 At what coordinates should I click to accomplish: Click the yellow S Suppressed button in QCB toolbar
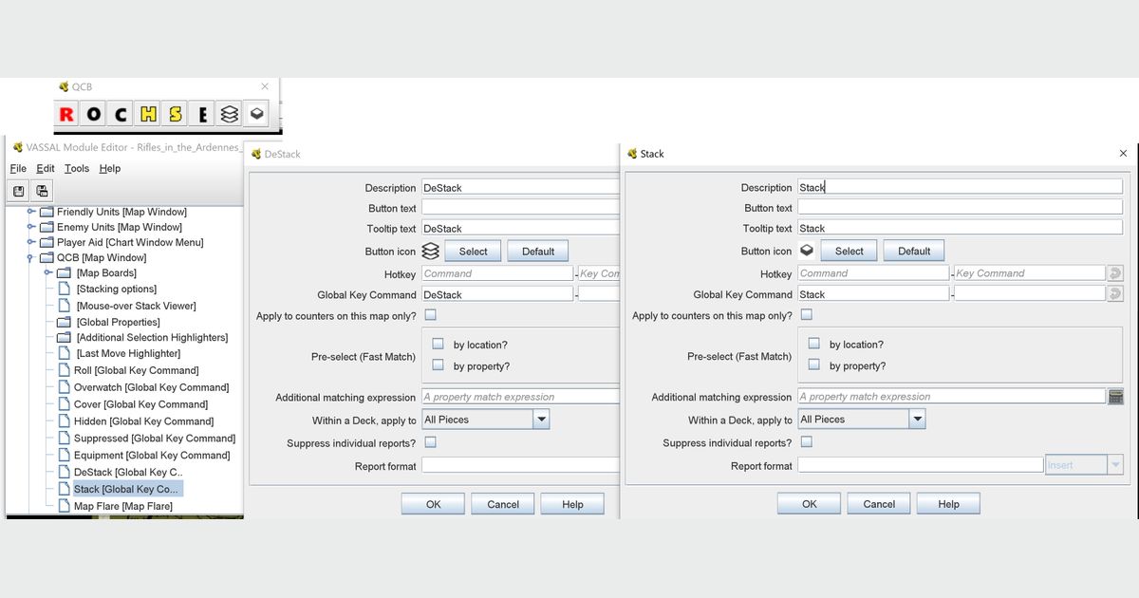point(175,115)
